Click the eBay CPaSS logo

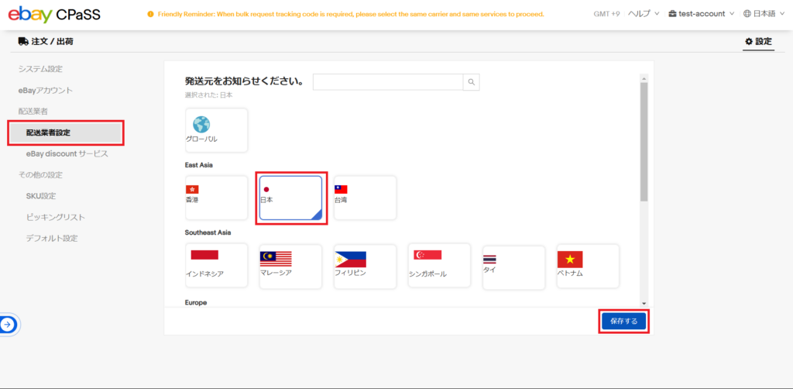(54, 14)
